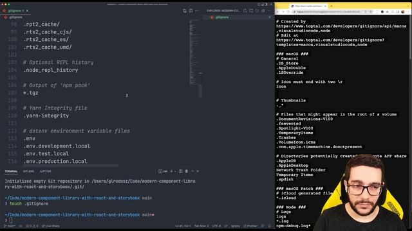This screenshot has height=231, width=412.
Task: Open notifications bell in status bar
Action: (x=269, y=226)
